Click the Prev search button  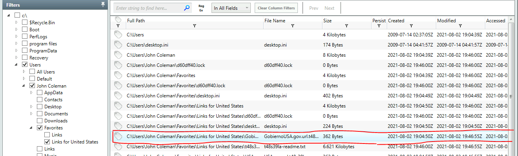[x=314, y=8]
